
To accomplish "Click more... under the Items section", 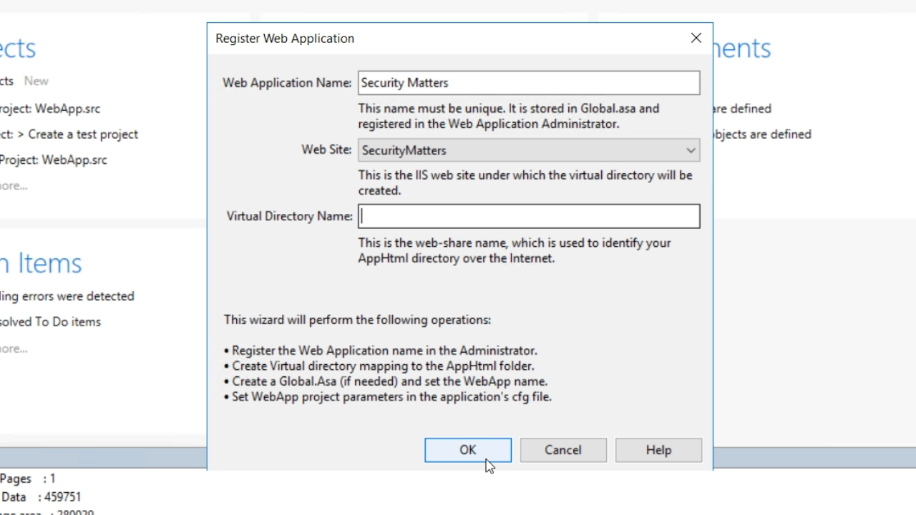I will [14, 349].
